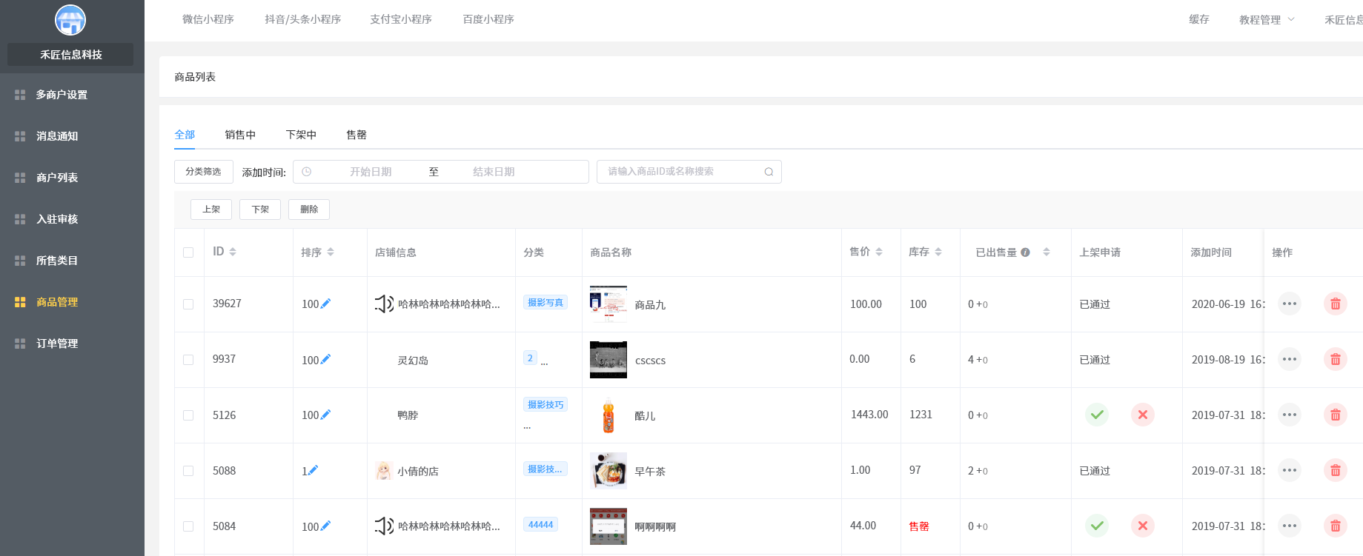Click product thumbnail for 酷儿

click(x=608, y=415)
